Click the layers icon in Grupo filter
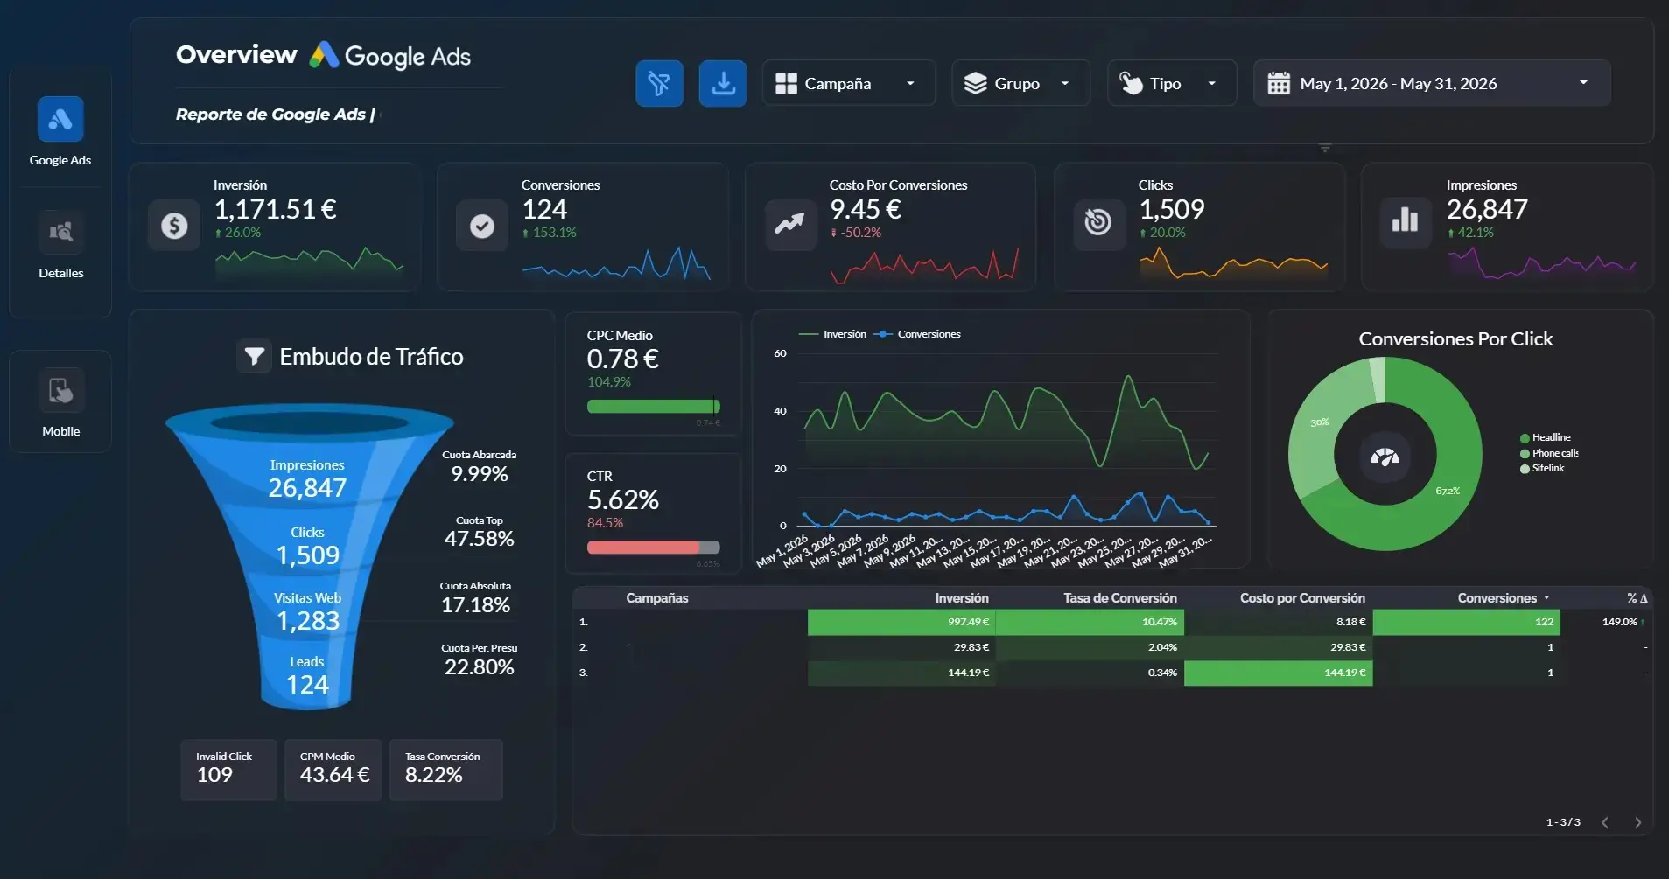Image resolution: width=1669 pixels, height=879 pixels. [975, 83]
